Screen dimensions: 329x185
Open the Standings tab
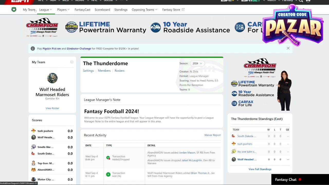click(x=121, y=10)
